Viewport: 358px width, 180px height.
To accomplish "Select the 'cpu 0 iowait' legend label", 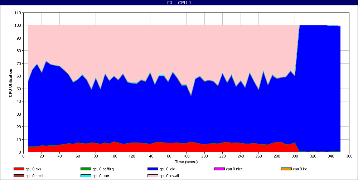I will pyautogui.click(x=169, y=176).
